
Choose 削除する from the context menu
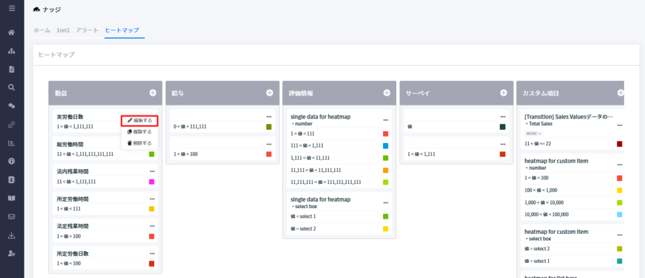tap(140, 143)
